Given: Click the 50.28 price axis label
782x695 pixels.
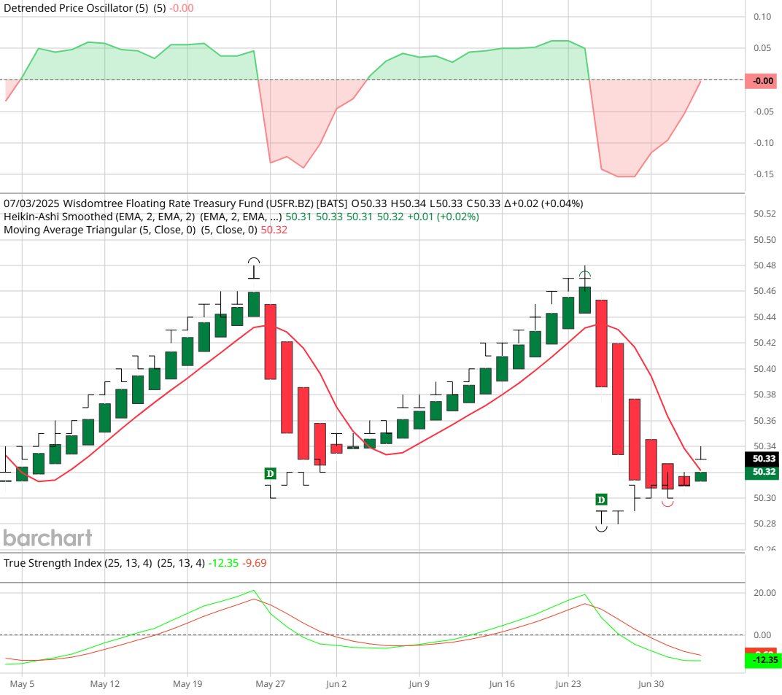Looking at the screenshot, I should [x=764, y=524].
